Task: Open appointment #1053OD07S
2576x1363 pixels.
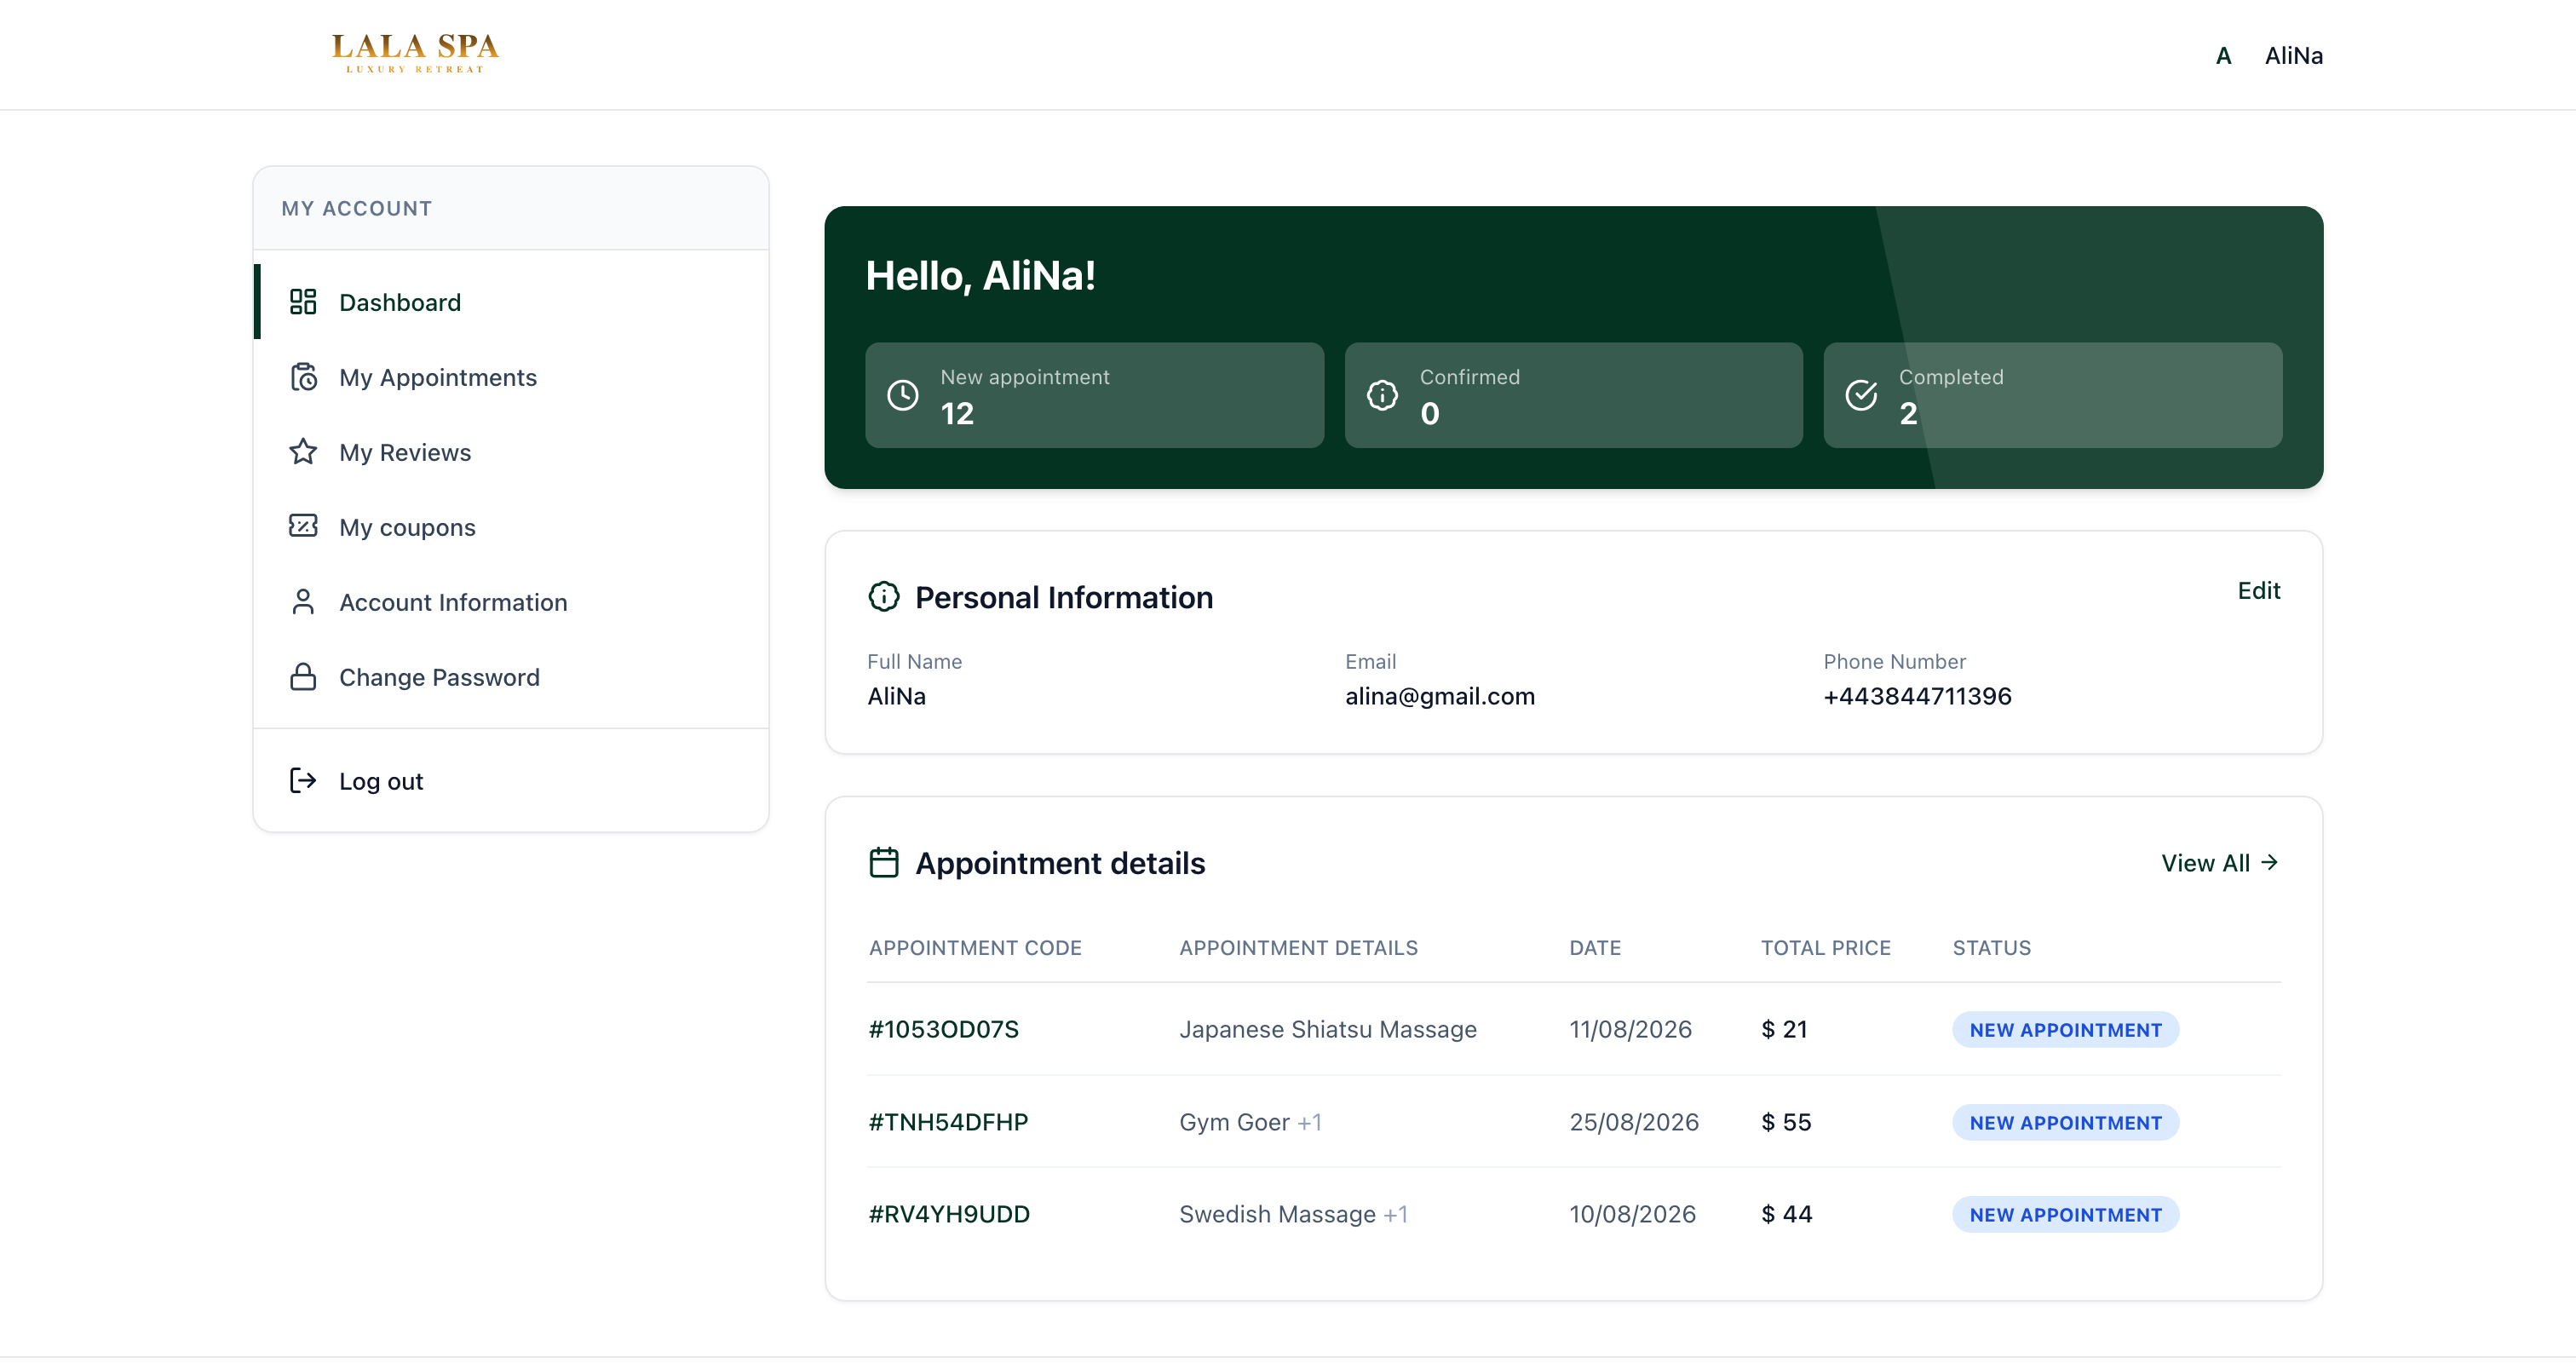Action: click(943, 1029)
